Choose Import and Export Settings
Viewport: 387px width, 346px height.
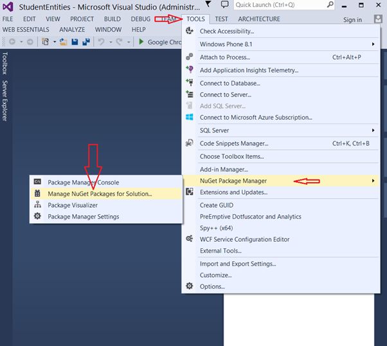pos(281,264)
